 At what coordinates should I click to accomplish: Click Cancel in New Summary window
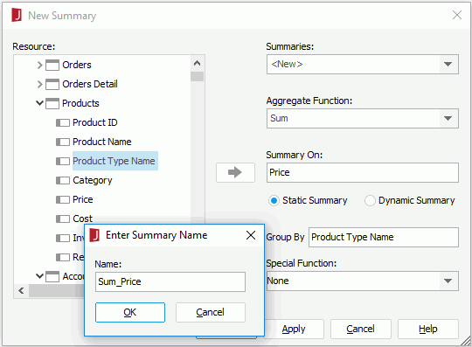click(x=361, y=329)
